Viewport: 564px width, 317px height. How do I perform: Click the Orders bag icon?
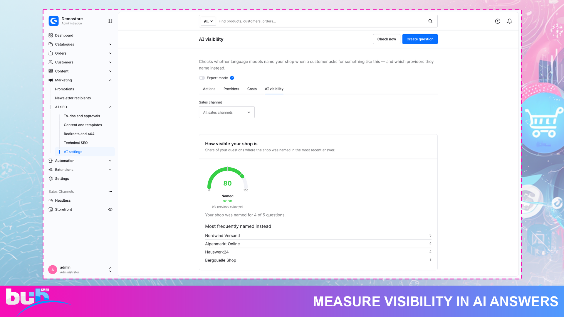(x=51, y=53)
